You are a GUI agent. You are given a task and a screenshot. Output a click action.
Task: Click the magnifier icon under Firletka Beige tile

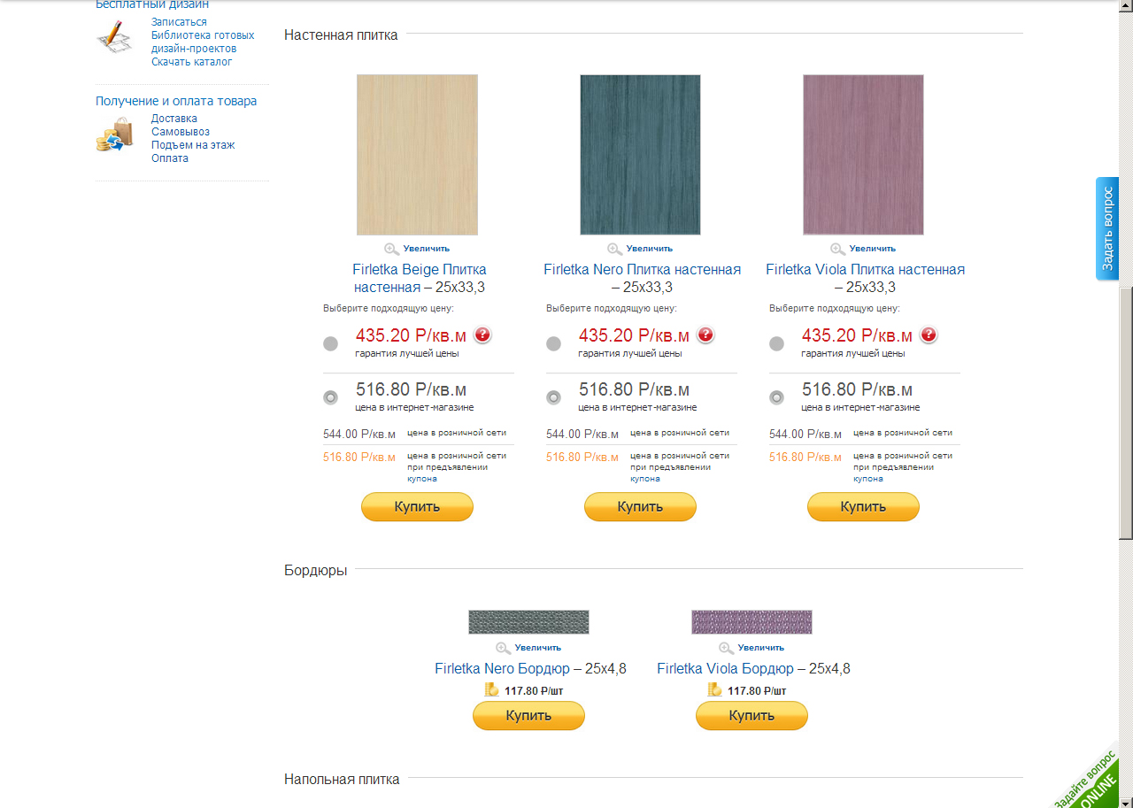tap(392, 249)
